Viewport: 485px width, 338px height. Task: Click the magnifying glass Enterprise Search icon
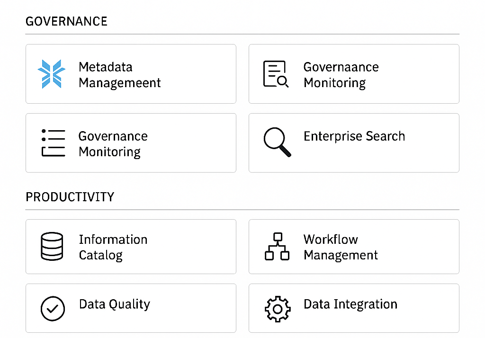(x=277, y=142)
